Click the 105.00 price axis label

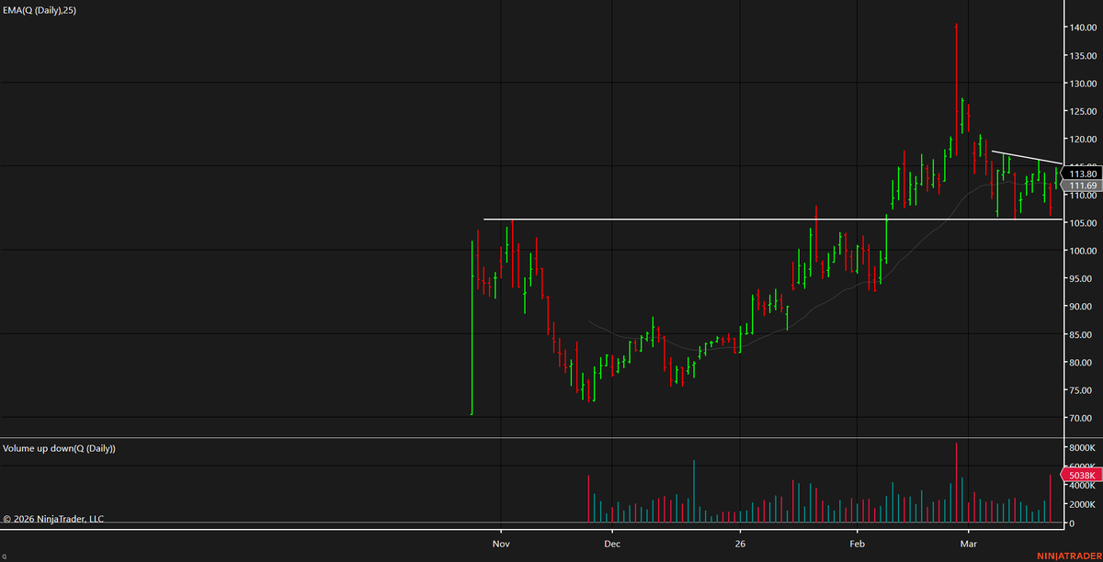1082,223
